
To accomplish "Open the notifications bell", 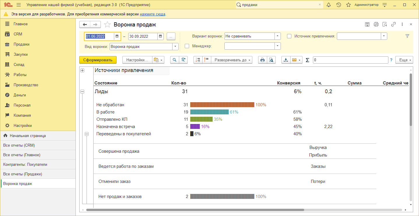I will (x=329, y=5).
